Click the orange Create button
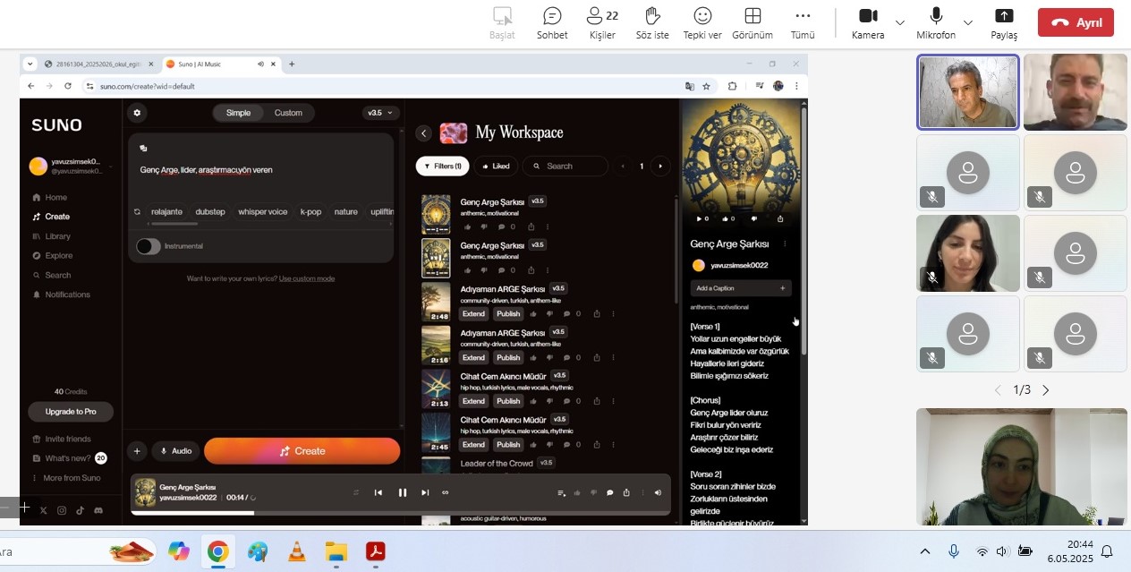Image resolution: width=1131 pixels, height=572 pixels. pos(302,451)
